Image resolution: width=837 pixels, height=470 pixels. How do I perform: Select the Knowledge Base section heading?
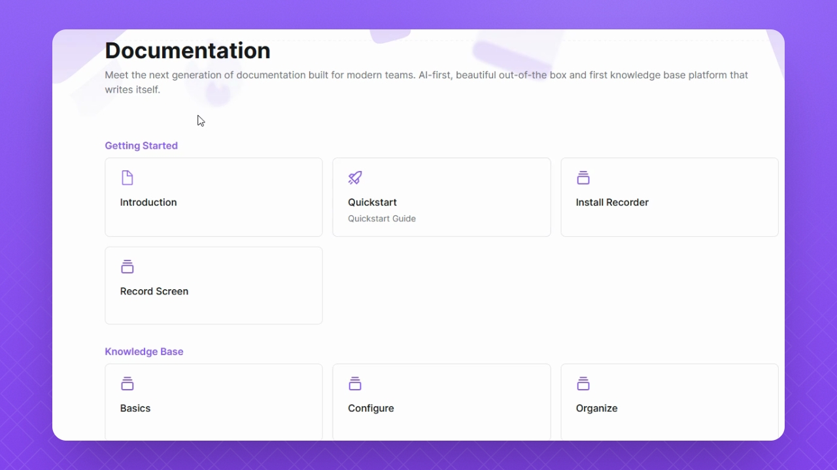pos(144,351)
